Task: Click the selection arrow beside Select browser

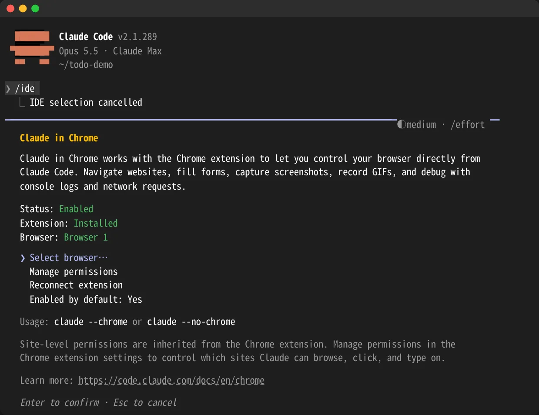Action: click(x=23, y=258)
